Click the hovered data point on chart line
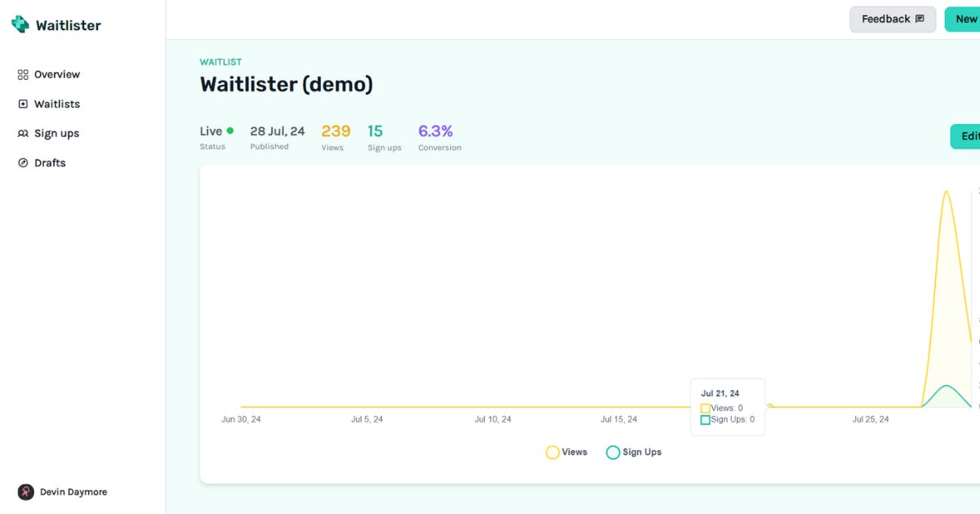 (x=769, y=406)
